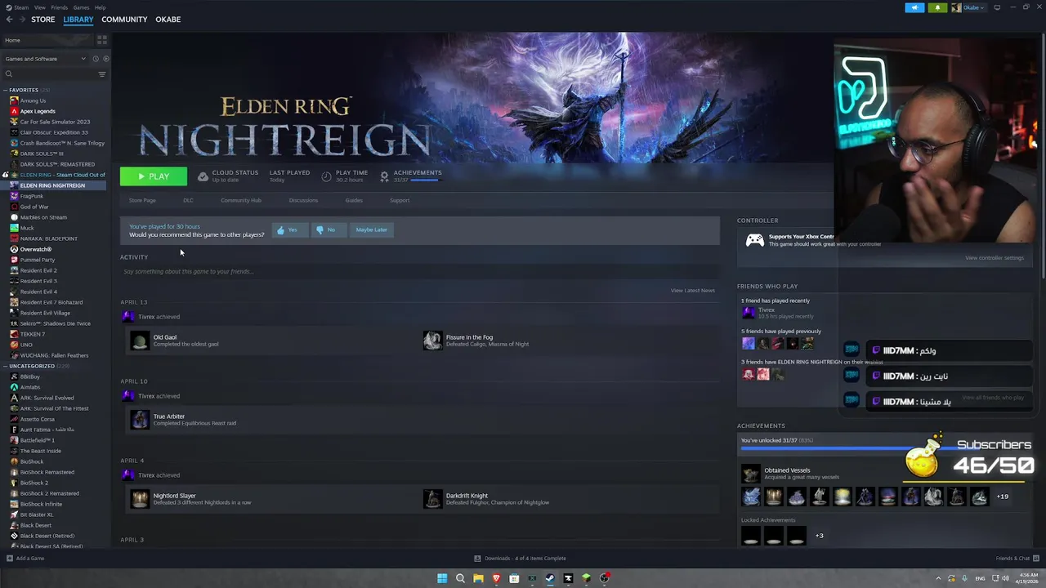Open the Community Hub link
The image size is (1046, 588).
[241, 200]
